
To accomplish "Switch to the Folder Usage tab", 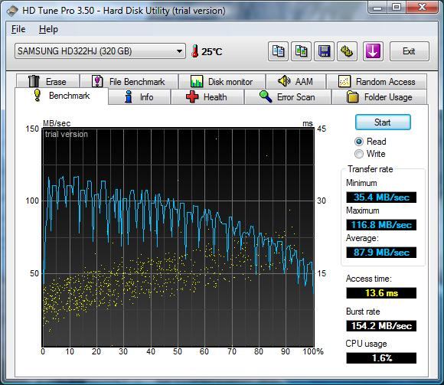I will click(379, 97).
